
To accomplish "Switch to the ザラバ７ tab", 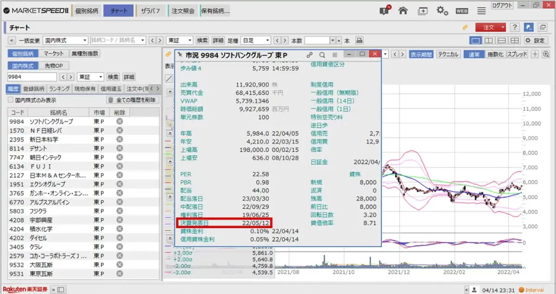I will [x=150, y=11].
